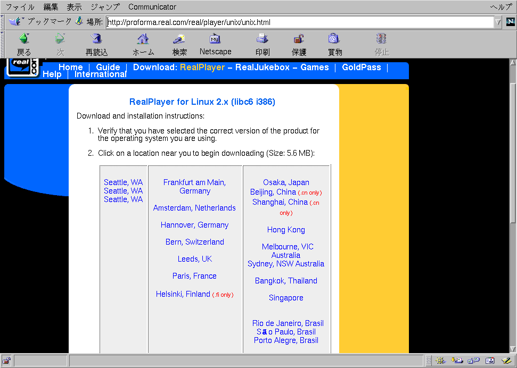Choose the Beijing, China mirror
517x368 pixels.
pyautogui.click(x=273, y=192)
